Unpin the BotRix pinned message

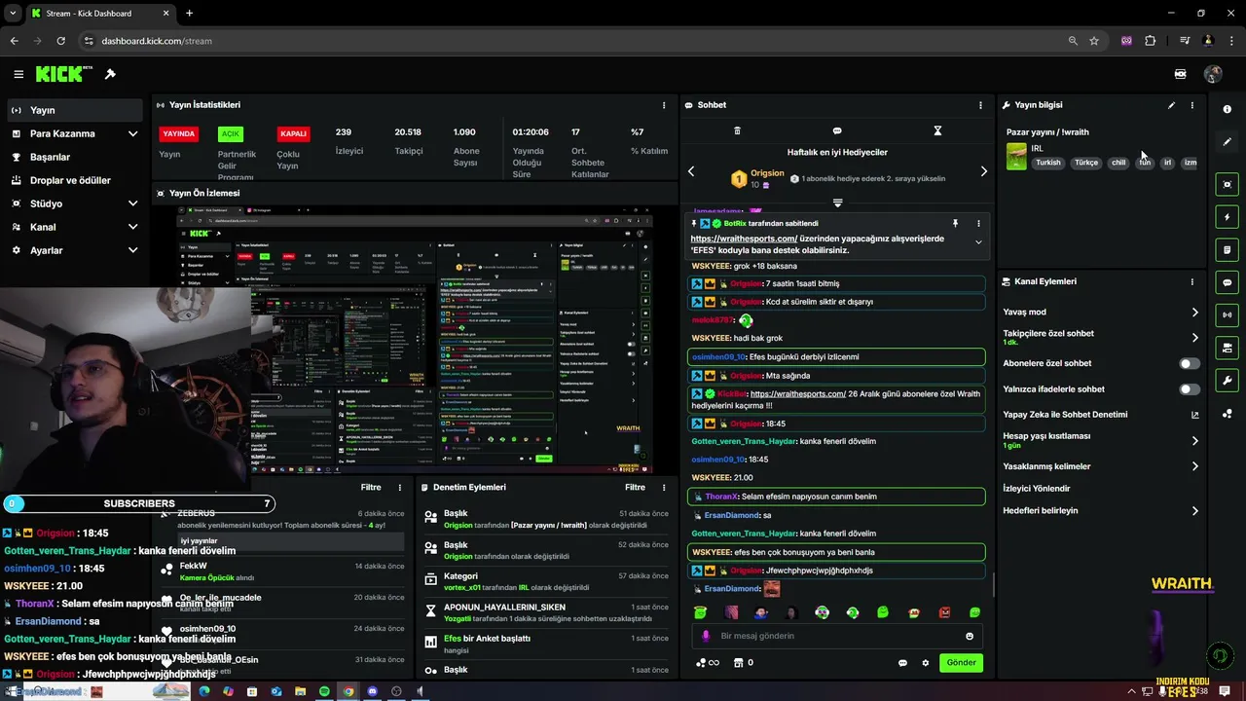click(955, 224)
